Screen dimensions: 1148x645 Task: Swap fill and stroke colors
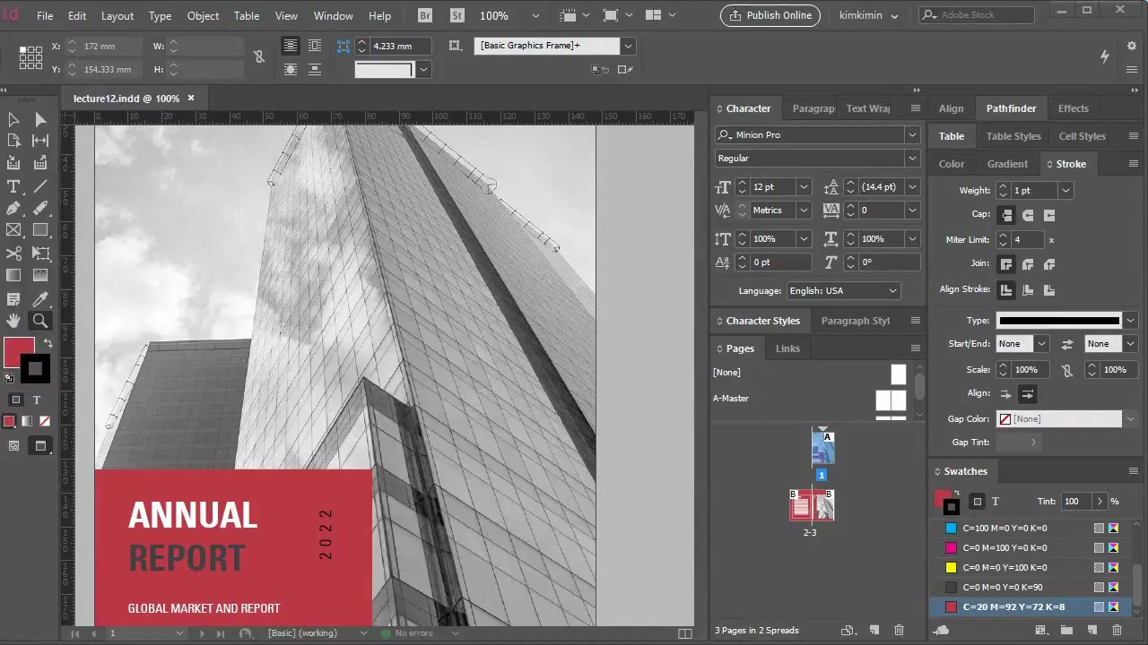pyautogui.click(x=48, y=343)
